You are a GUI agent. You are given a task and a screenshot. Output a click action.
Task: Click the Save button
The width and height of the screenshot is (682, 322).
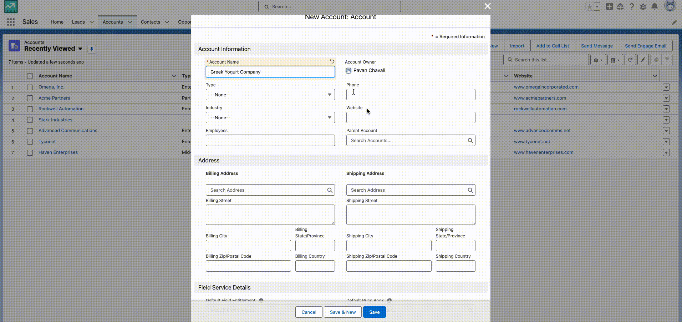tap(374, 312)
